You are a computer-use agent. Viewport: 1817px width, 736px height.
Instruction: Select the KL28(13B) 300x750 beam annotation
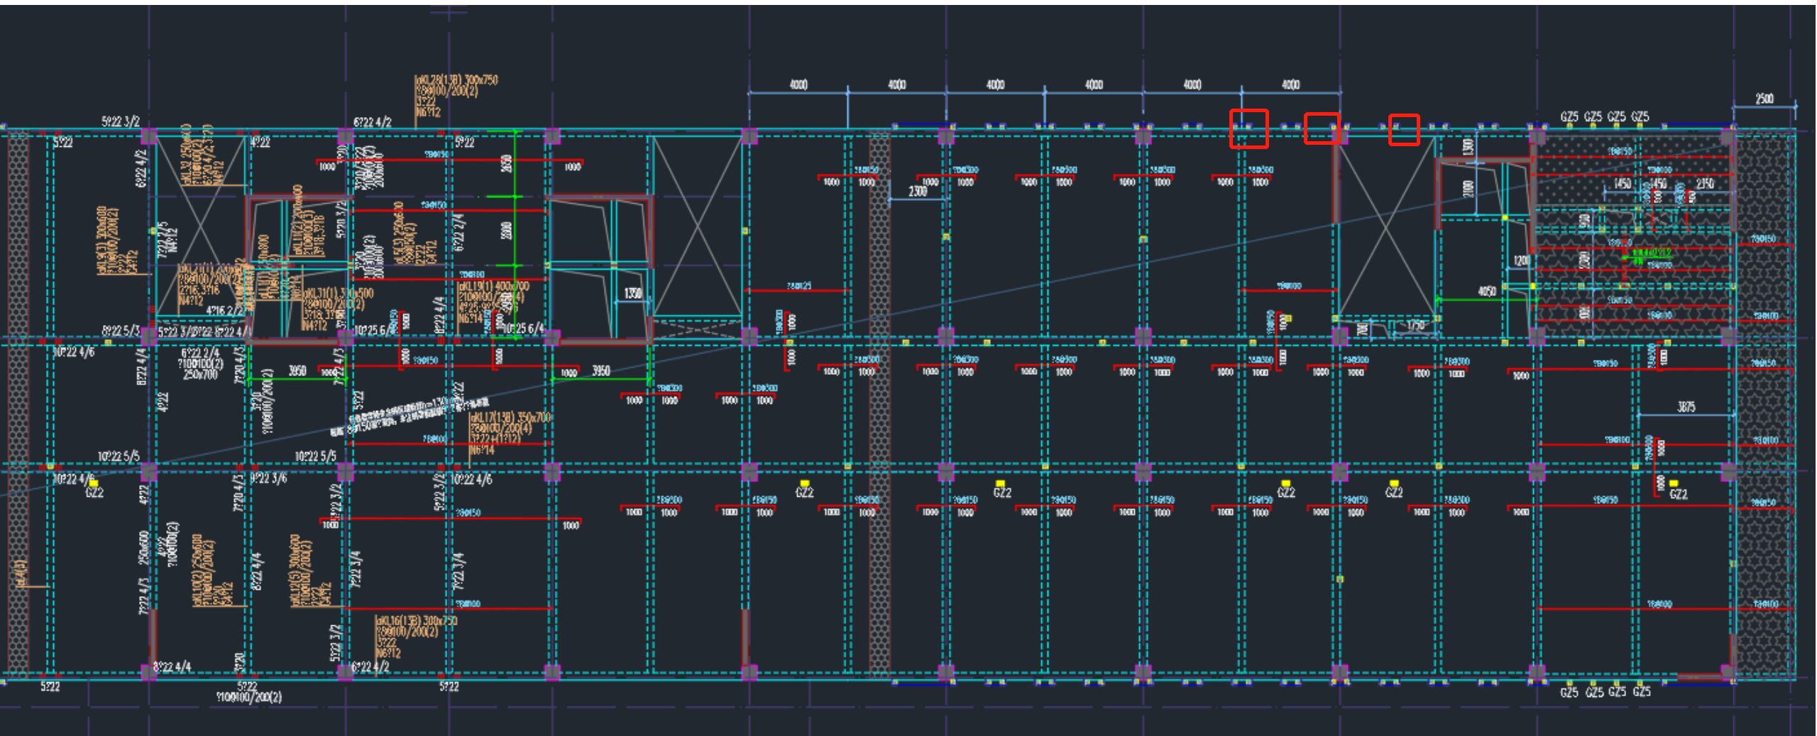pyautogui.click(x=457, y=80)
